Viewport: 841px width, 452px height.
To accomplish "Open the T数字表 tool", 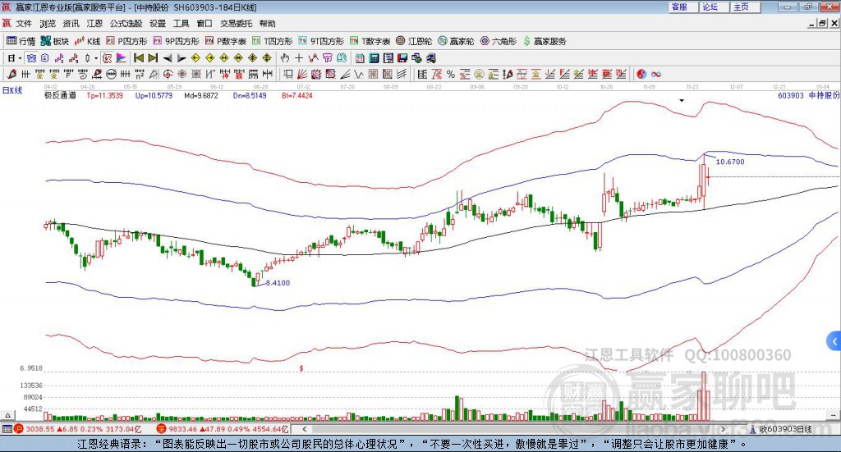I will coord(370,41).
